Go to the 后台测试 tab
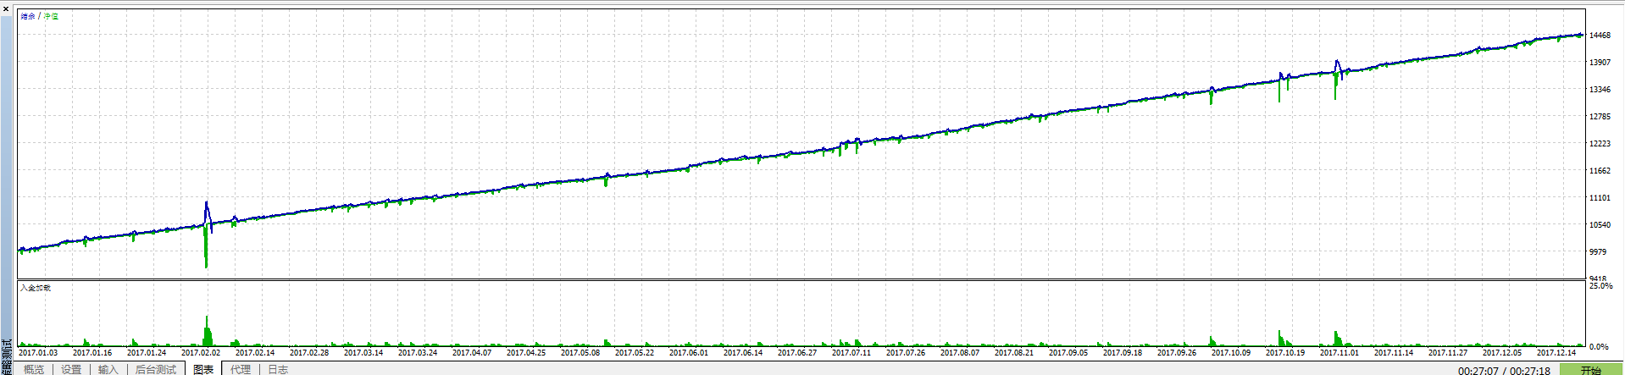 (155, 369)
